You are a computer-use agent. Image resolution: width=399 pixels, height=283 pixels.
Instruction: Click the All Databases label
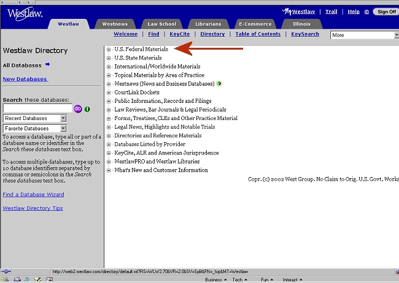22,66
